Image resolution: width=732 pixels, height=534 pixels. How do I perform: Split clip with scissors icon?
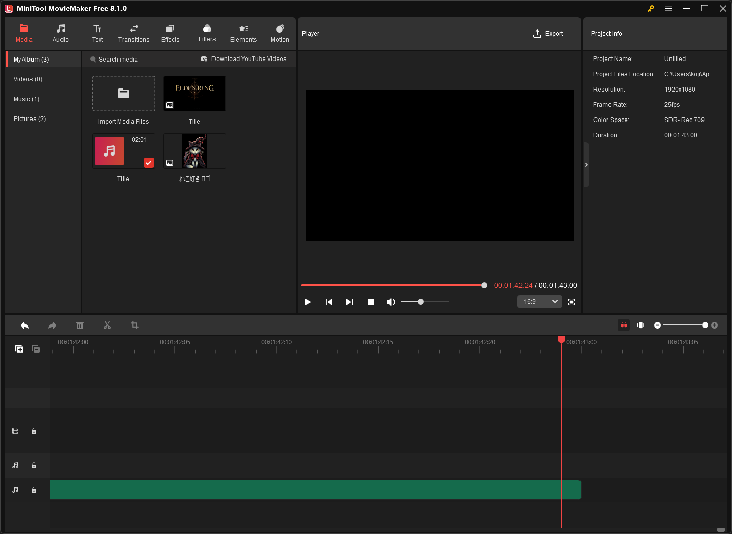tap(107, 325)
